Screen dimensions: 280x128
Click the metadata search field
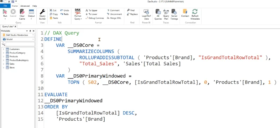click(20, 44)
